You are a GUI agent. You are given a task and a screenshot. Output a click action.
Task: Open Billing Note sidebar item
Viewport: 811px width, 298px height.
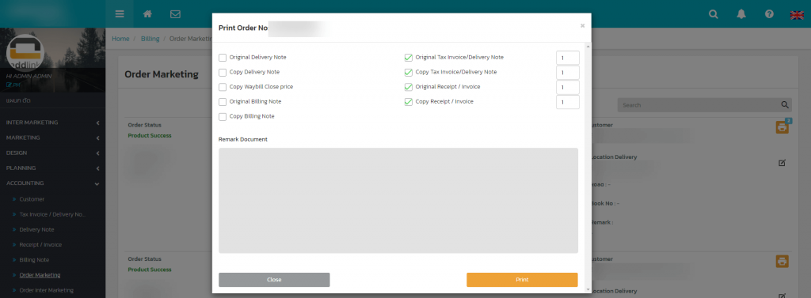(x=34, y=260)
